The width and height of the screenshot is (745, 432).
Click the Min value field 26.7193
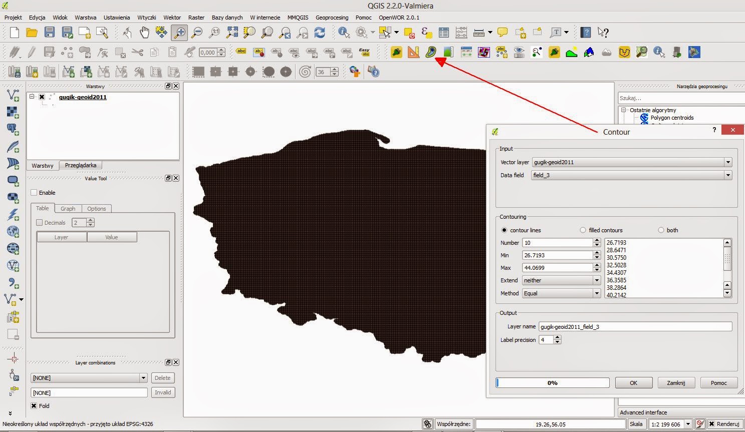point(558,255)
